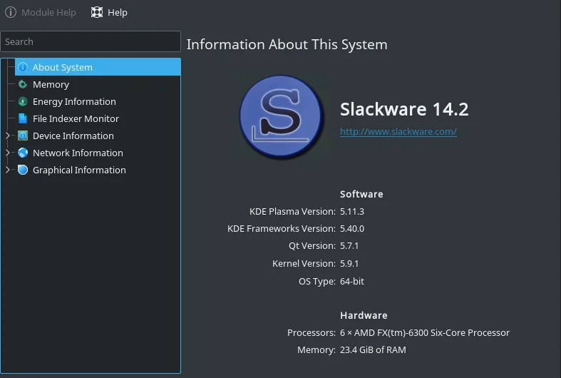The height and width of the screenshot is (378, 561).
Task: Select the About System entry label
Action: coord(63,67)
